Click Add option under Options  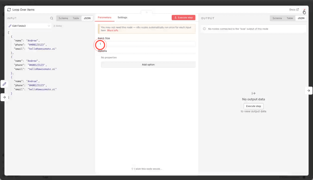tap(148, 64)
